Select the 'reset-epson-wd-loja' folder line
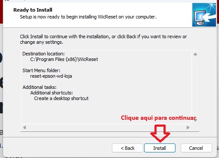 click(51, 76)
